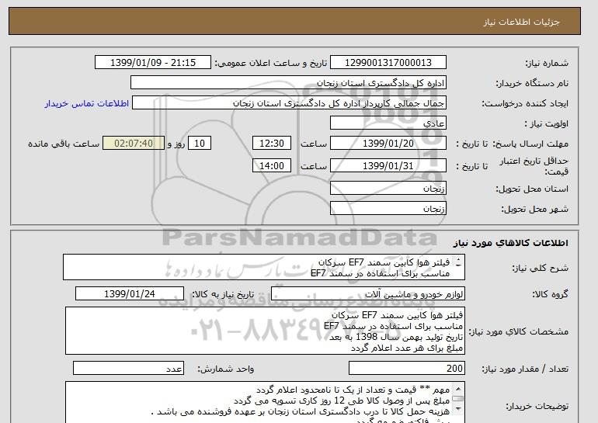Click delivery province field زنجان
The image size is (598, 423).
click(388, 189)
